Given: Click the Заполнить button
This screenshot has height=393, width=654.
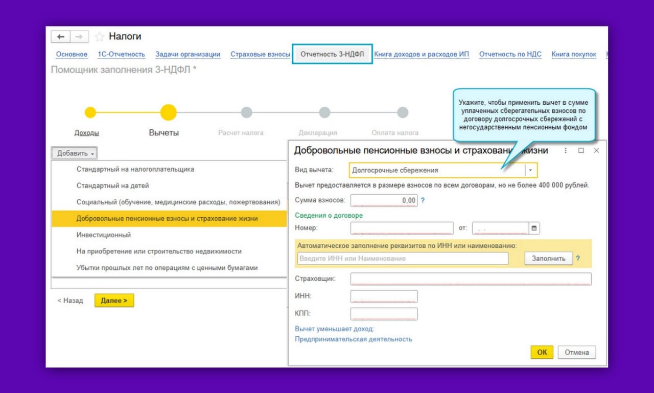Looking at the screenshot, I should tap(548, 259).
